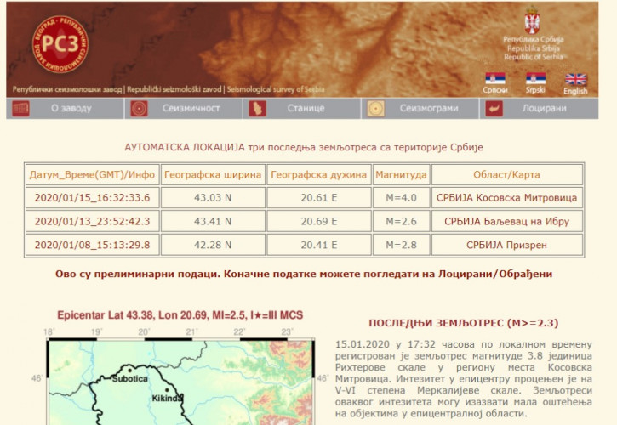
Task: Click the yellow seismogram disc icon
Action: coord(376,109)
